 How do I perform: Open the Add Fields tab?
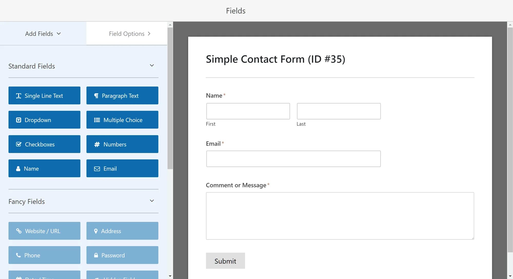[x=43, y=34]
